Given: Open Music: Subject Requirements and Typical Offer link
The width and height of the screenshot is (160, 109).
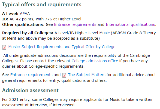Looking at the screenshot, I should (62, 47).
